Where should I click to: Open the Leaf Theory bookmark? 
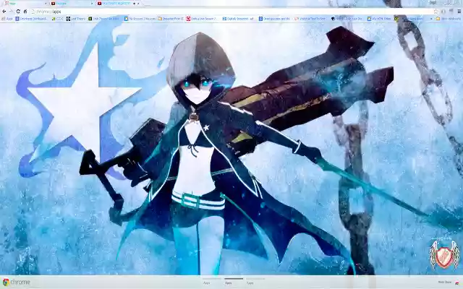[75, 19]
